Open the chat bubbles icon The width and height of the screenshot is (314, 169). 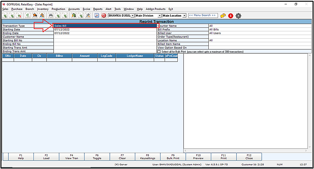pos(223,15)
